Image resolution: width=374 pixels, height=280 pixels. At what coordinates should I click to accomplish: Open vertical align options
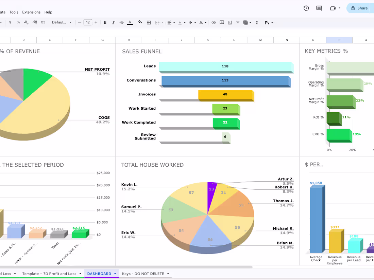(182, 23)
